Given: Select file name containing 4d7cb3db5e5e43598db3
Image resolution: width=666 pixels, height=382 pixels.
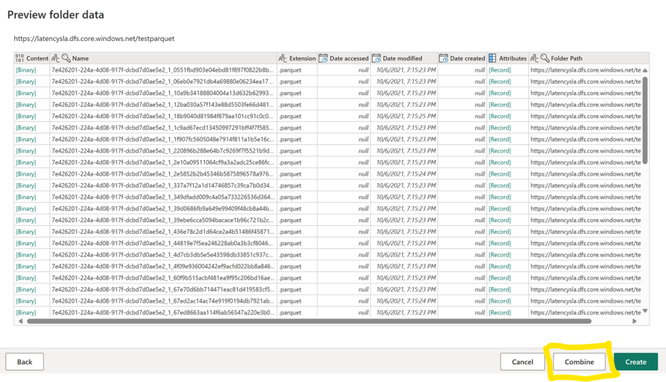Looking at the screenshot, I should (163, 255).
